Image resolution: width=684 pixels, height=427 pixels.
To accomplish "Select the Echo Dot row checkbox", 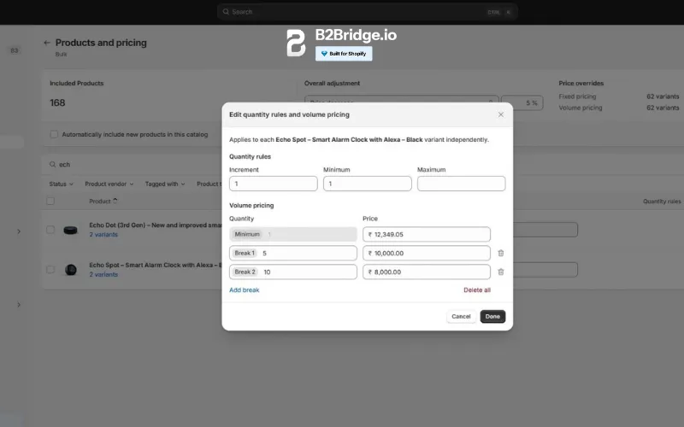I will point(50,230).
